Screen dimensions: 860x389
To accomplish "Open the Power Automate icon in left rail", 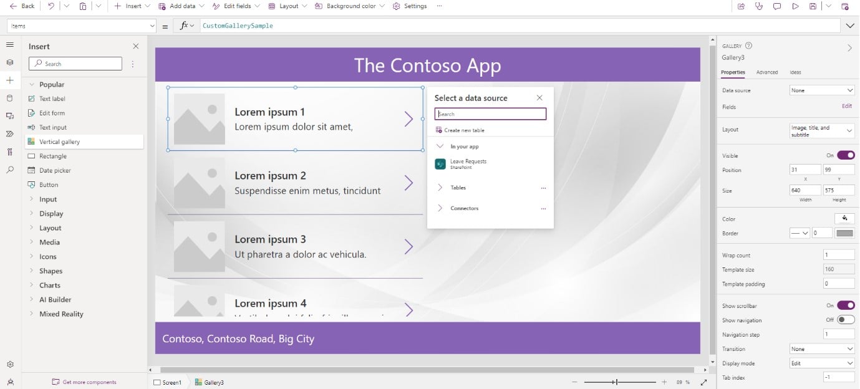I will tap(10, 133).
